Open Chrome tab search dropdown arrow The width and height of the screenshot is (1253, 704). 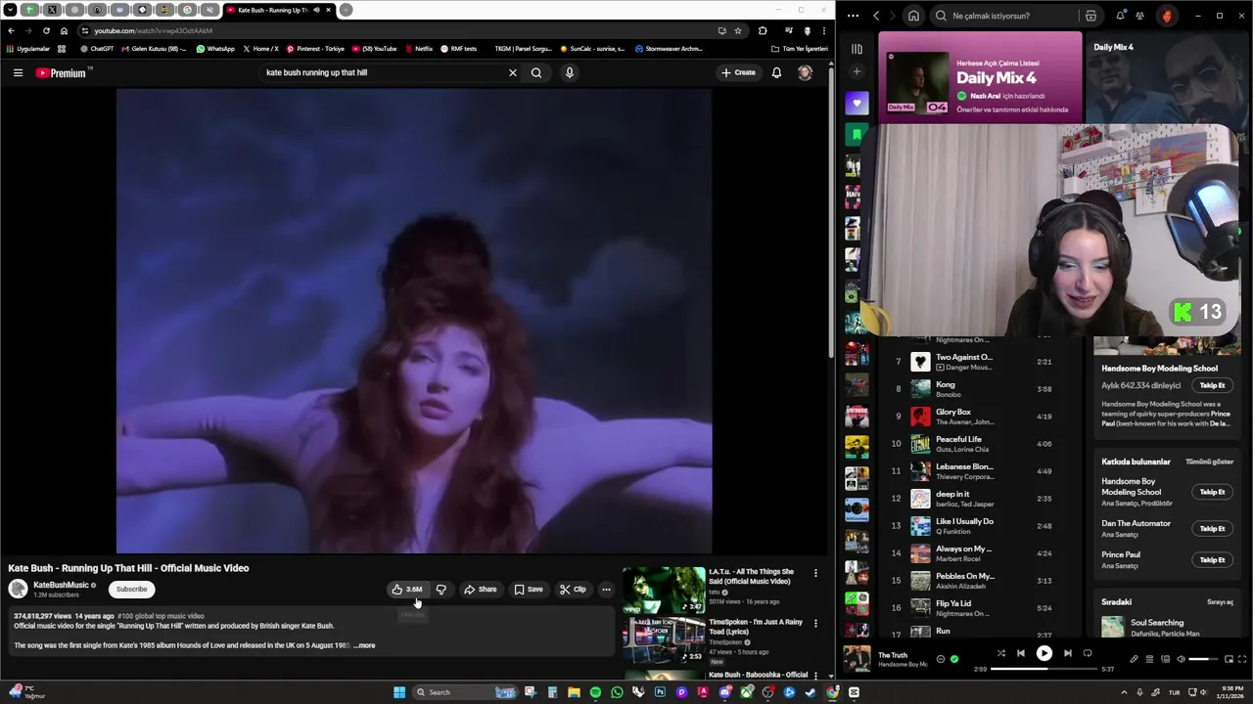tap(11, 10)
